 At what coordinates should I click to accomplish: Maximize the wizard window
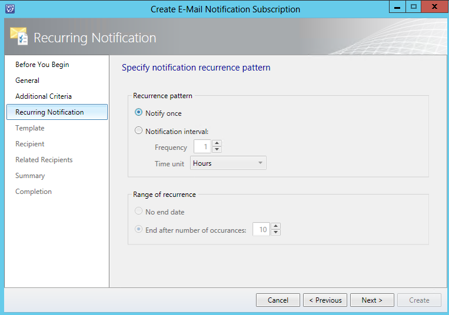(x=413, y=6)
